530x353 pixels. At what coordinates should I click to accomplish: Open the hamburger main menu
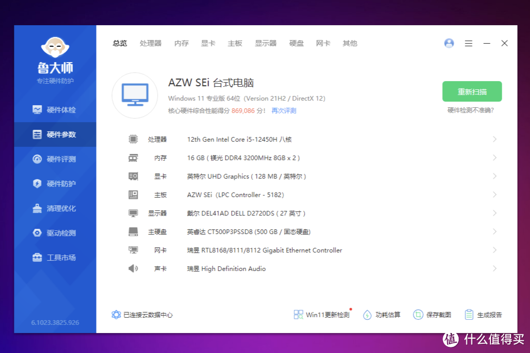(468, 43)
